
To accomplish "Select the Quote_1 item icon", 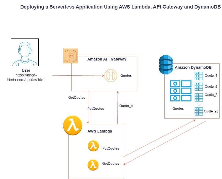I will pyautogui.click(x=199, y=76).
